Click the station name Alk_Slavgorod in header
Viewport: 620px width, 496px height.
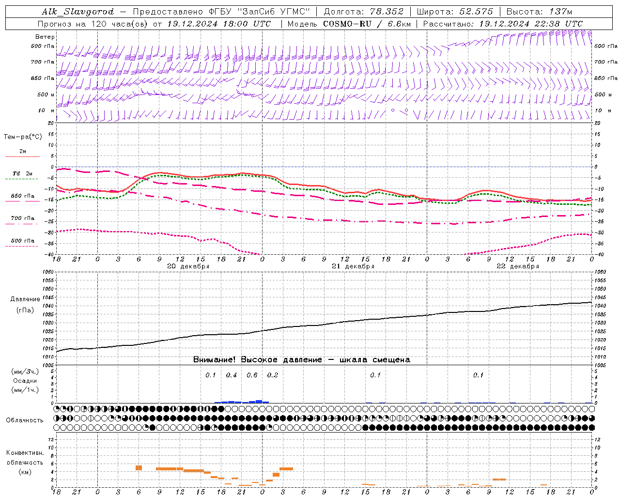pos(78,12)
